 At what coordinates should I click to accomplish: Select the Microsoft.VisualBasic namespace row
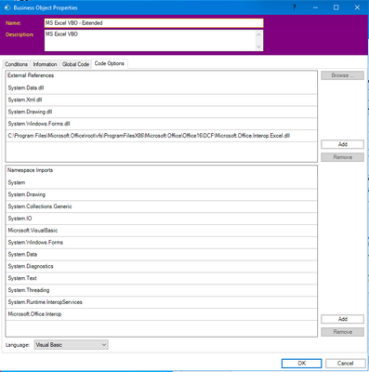click(x=162, y=231)
